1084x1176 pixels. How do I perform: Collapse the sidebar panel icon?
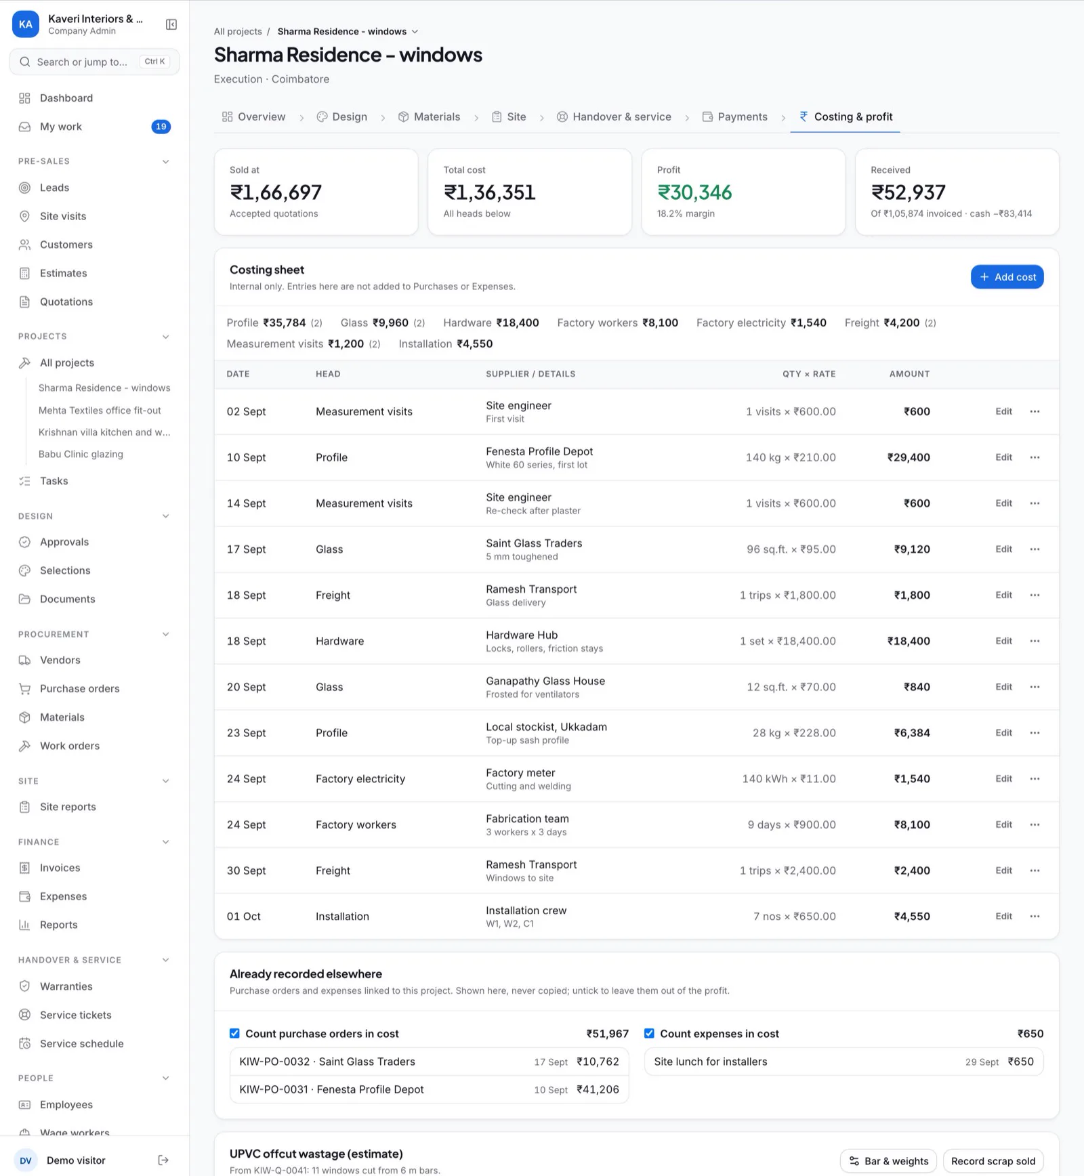[x=171, y=24]
